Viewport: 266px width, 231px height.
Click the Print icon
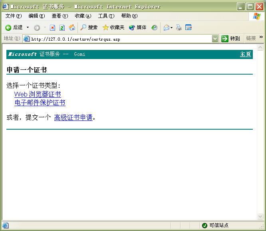[179, 28]
